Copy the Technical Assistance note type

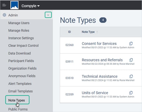(131, 76)
